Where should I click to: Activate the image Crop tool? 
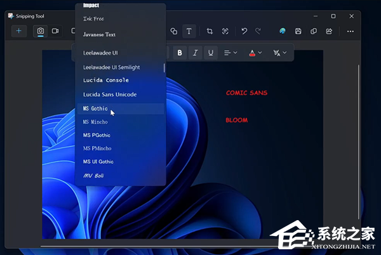click(210, 31)
